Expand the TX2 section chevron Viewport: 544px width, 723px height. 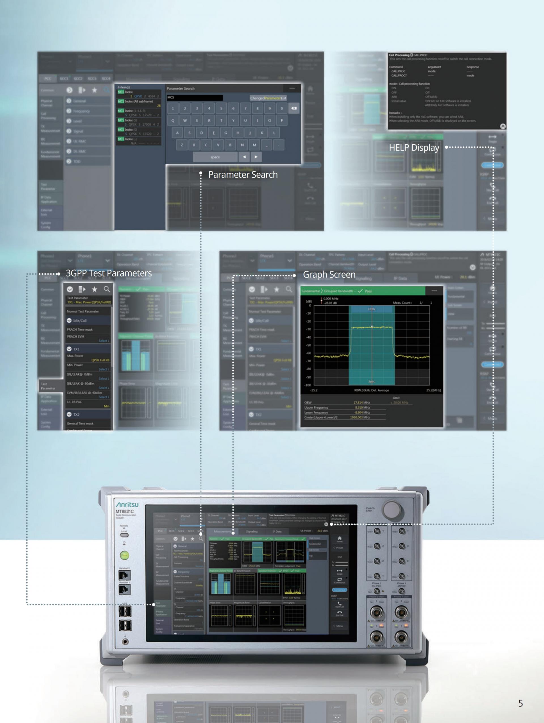coord(69,415)
